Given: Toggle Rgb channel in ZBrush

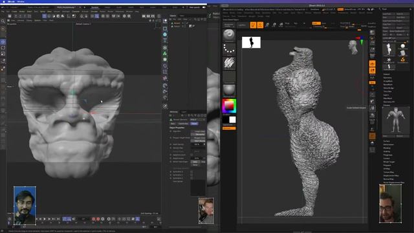Looking at the screenshot, I should pos(296,23).
